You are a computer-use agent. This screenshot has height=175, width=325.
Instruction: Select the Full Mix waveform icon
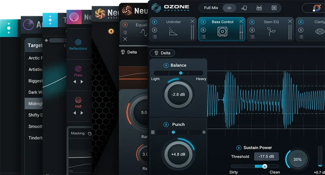(229, 8)
